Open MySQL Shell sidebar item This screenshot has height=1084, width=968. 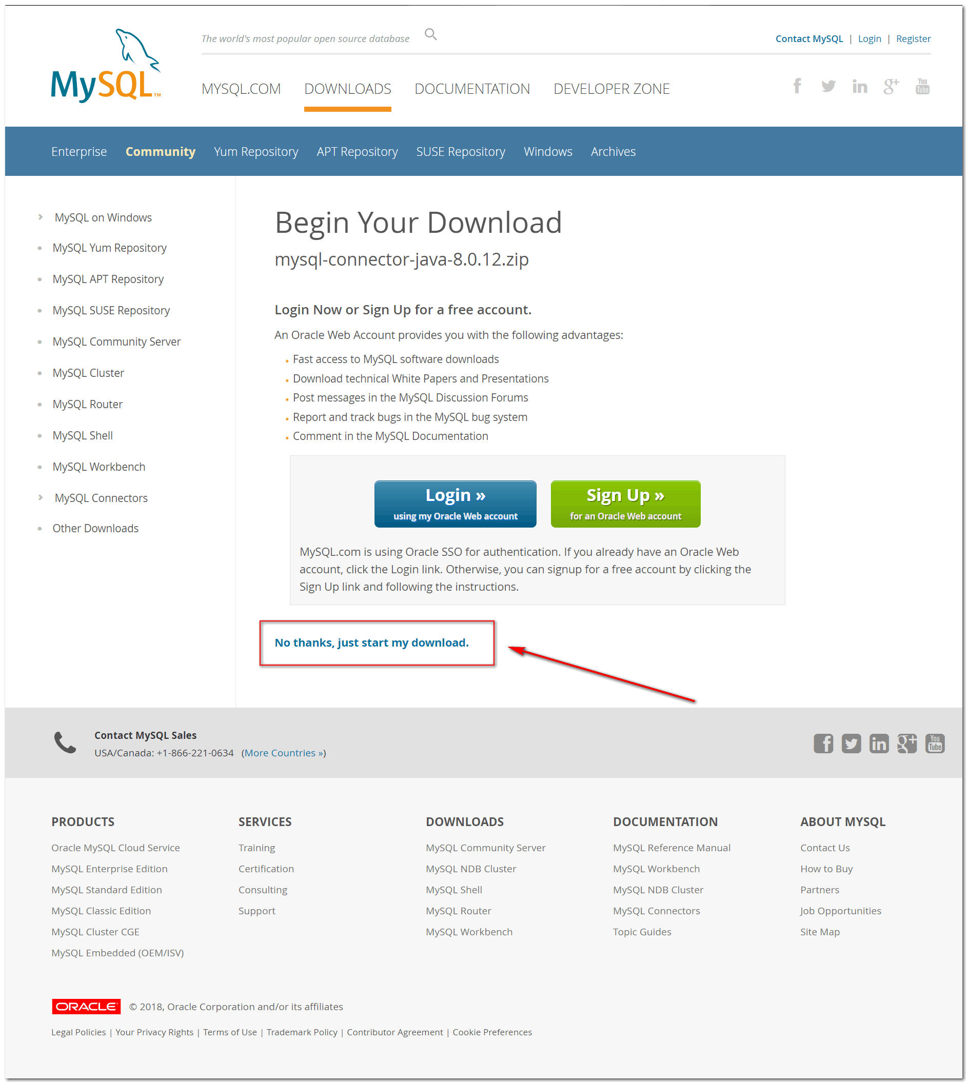(83, 436)
